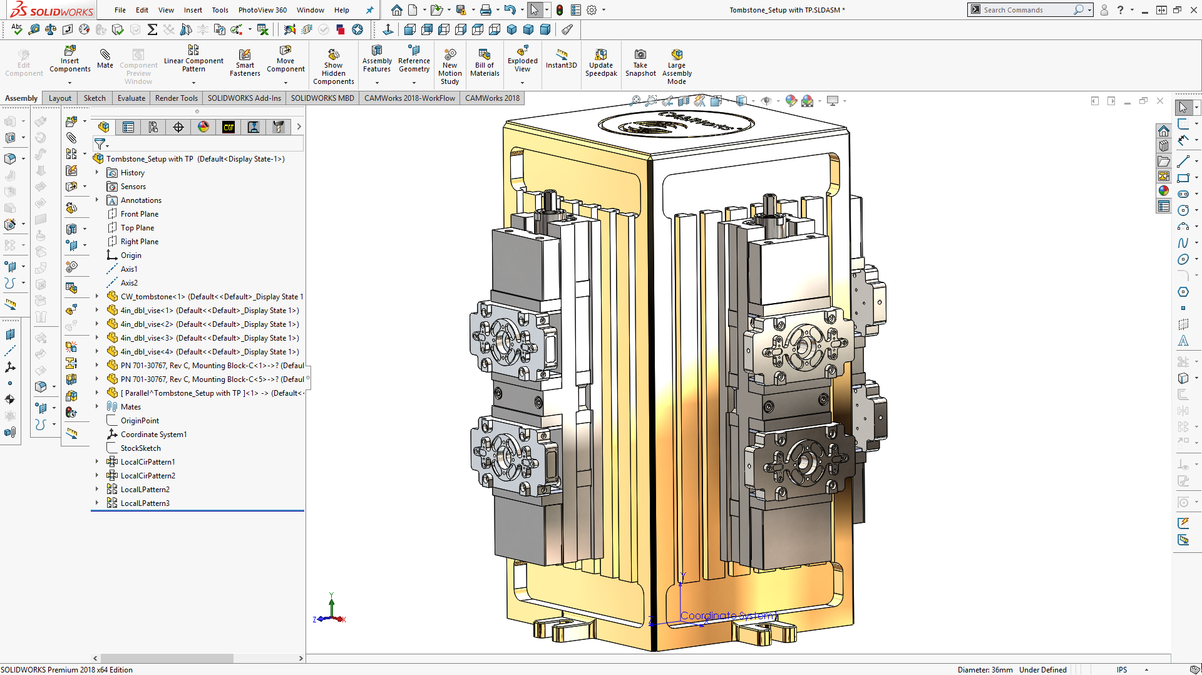Open the Tools menu

coord(220,10)
